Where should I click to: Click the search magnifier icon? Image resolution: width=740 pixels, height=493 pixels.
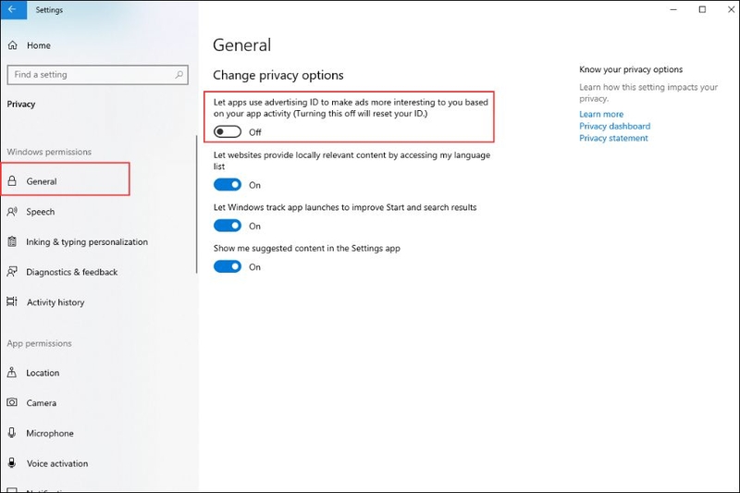coord(179,75)
